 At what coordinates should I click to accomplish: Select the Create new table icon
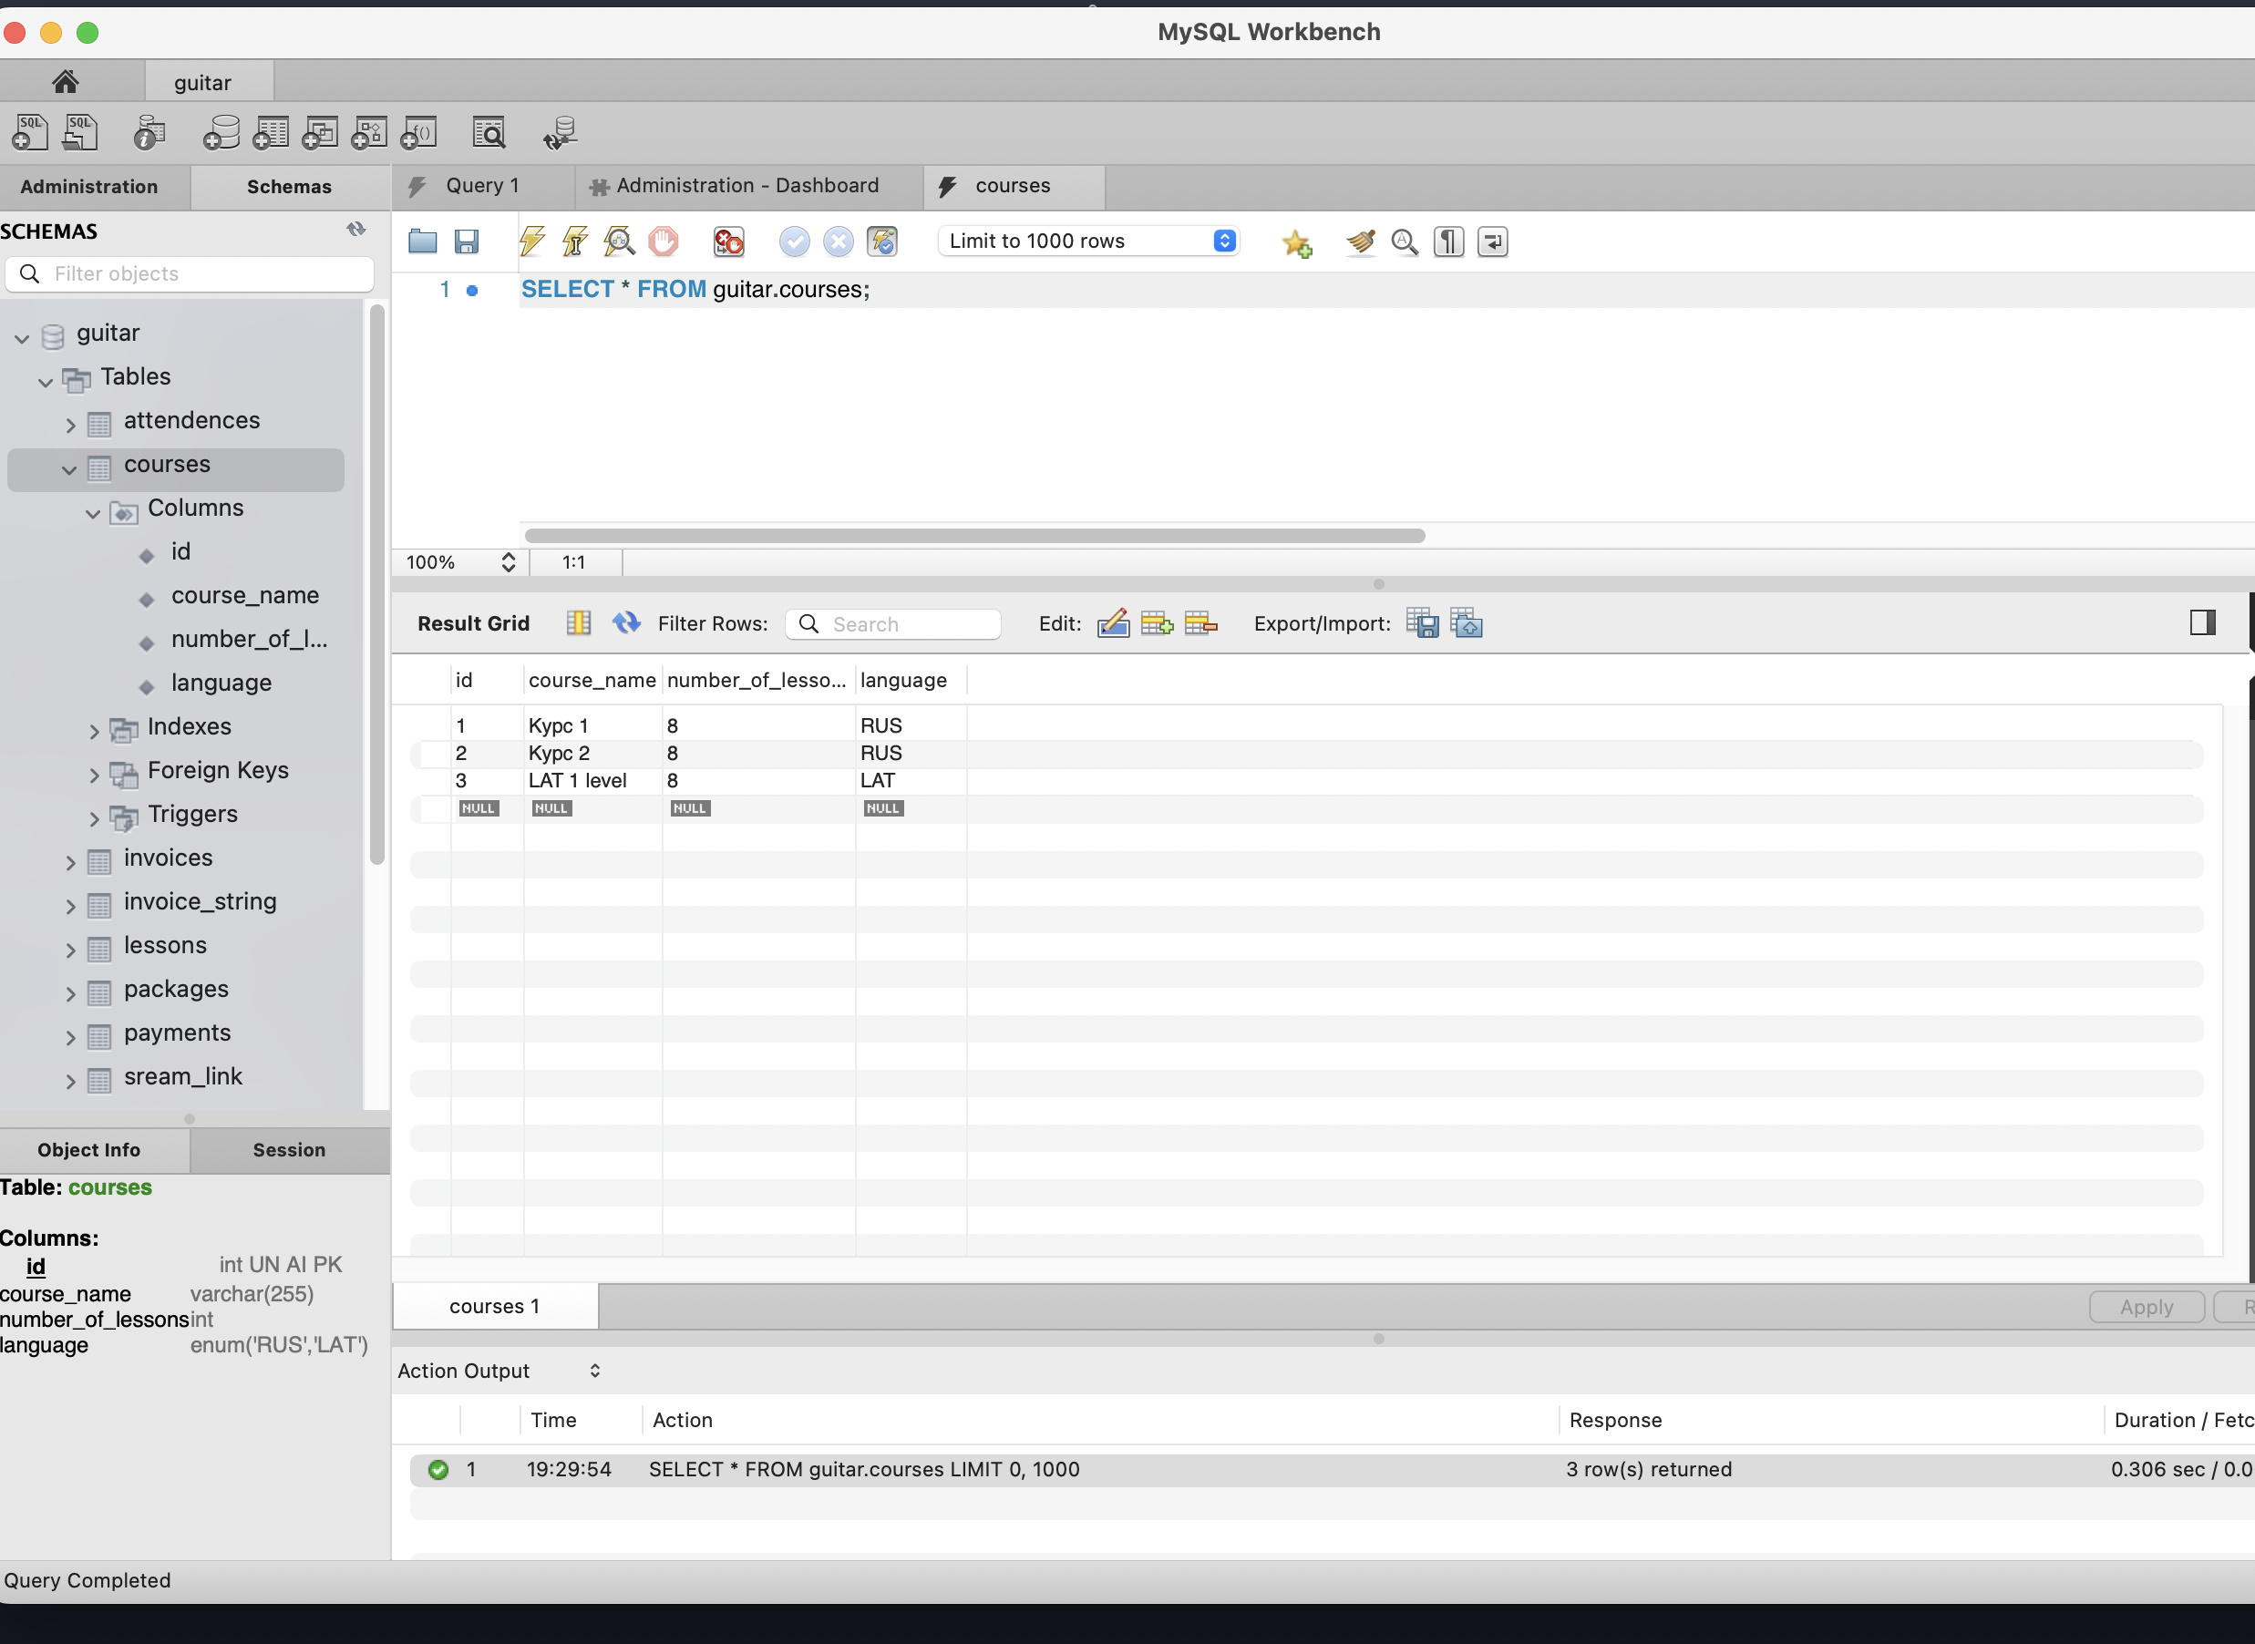click(x=271, y=131)
